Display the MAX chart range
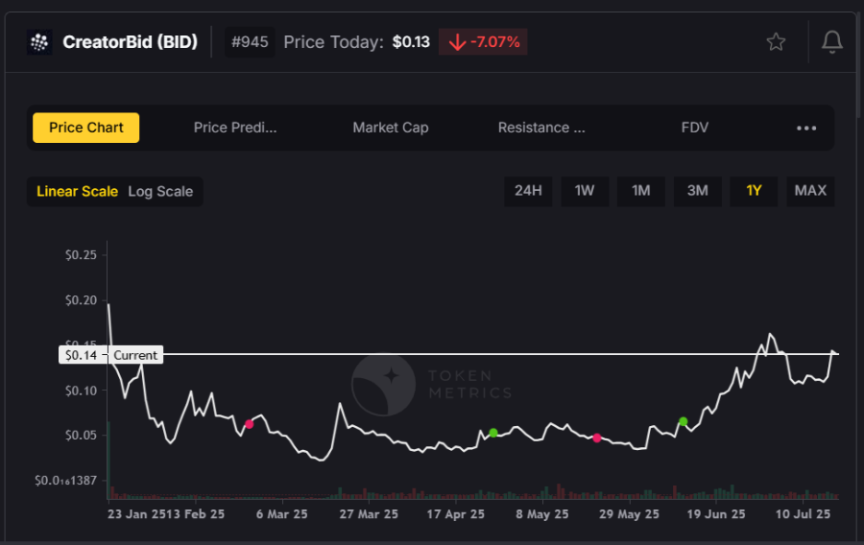The width and height of the screenshot is (864, 545). tap(810, 191)
